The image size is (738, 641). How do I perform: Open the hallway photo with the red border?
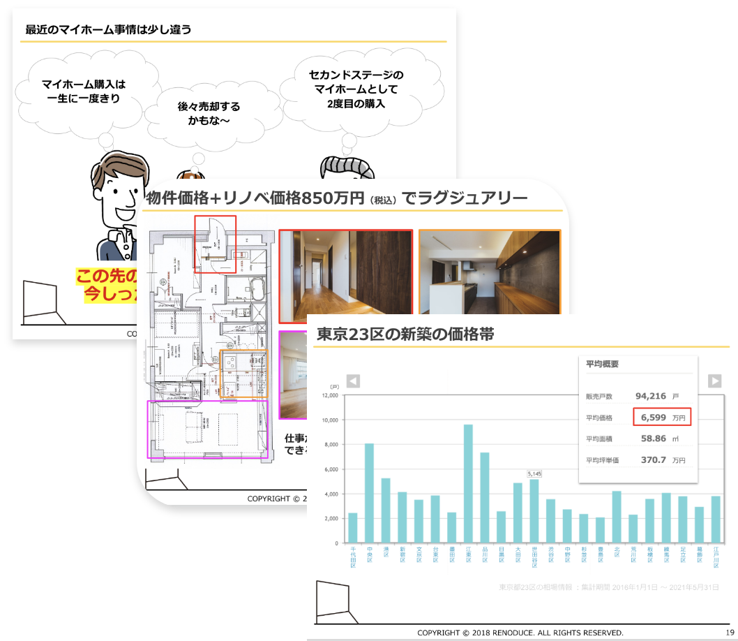tap(345, 277)
